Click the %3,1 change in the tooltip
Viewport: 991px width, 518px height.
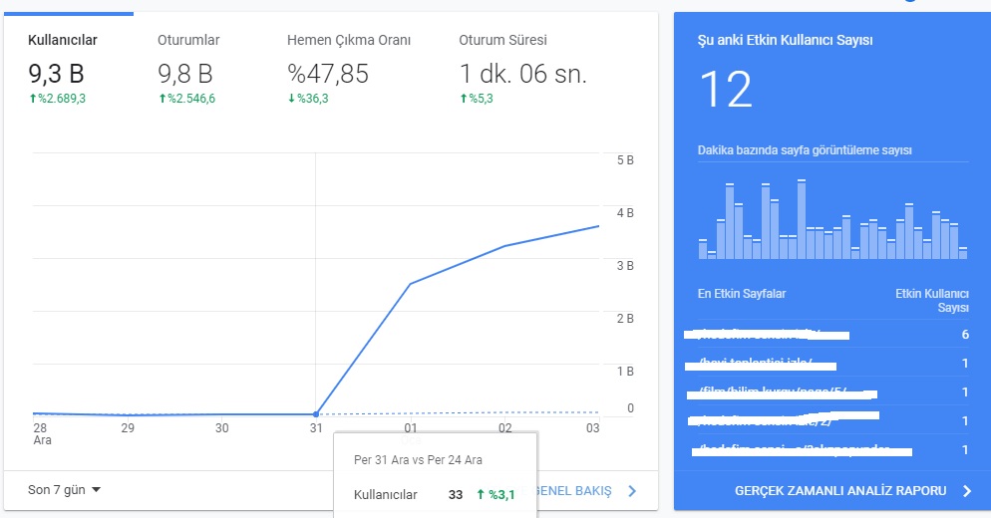tap(496, 495)
